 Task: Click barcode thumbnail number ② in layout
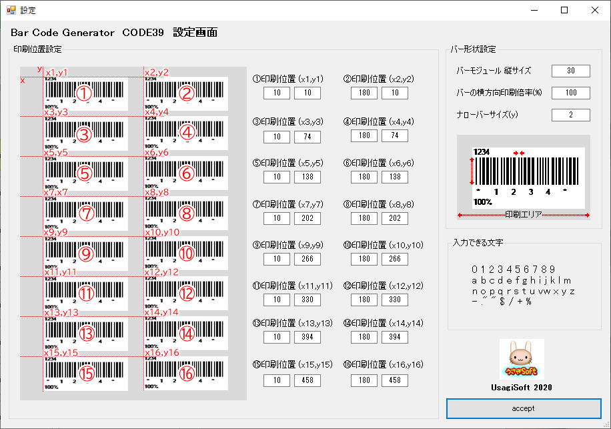coord(186,94)
